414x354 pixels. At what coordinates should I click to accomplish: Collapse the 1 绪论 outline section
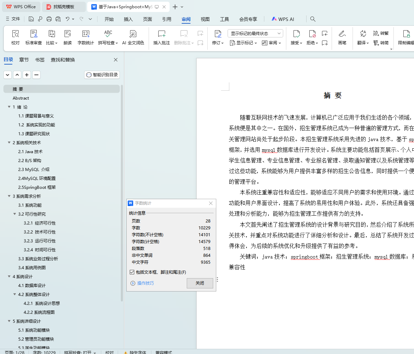tap(9, 107)
